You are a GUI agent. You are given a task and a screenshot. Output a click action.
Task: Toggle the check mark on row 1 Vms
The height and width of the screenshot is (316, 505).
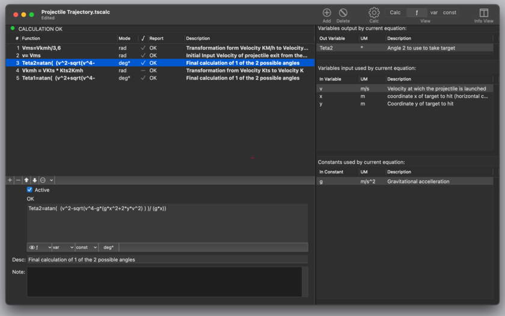pos(143,48)
